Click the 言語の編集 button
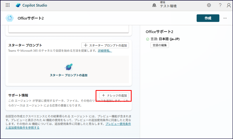This screenshot has height=139, width=233. [160, 45]
